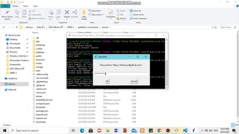Click the Rename ribbon icon
239x134 pixels.
(x=75, y=14)
